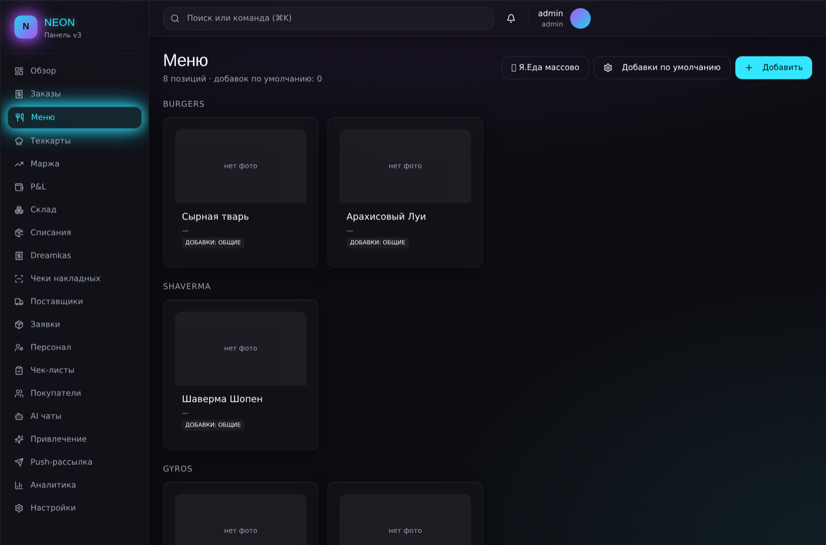This screenshot has height=545, width=826.
Task: Click the Техкарты chef hat icon
Action: tap(19, 141)
